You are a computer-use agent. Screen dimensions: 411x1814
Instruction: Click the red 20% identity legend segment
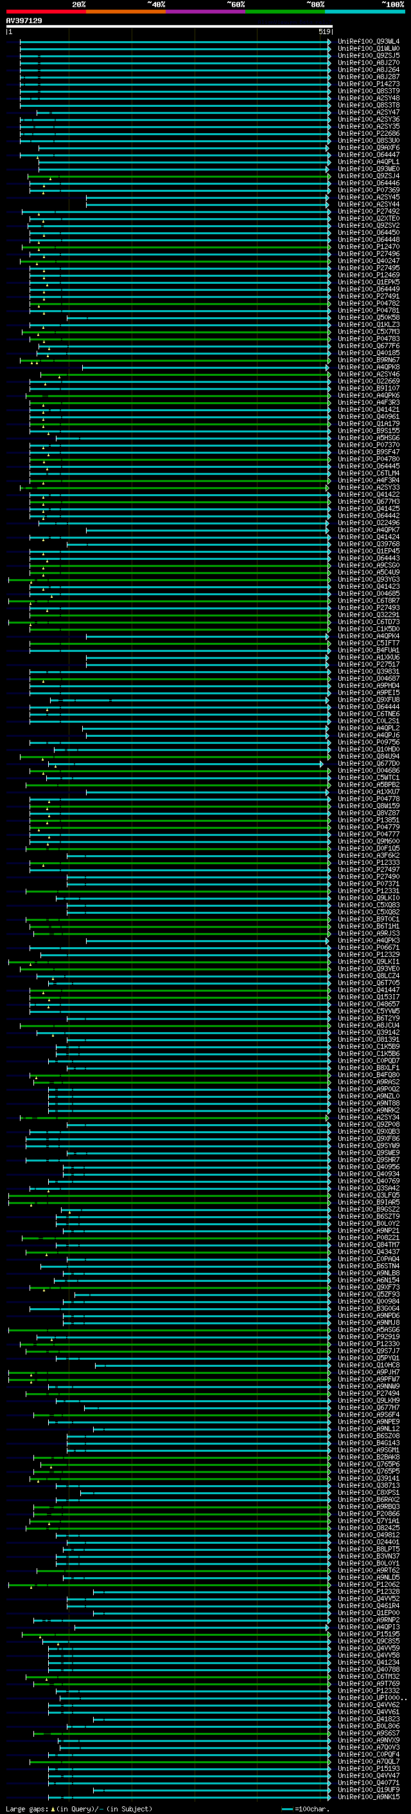(x=46, y=12)
